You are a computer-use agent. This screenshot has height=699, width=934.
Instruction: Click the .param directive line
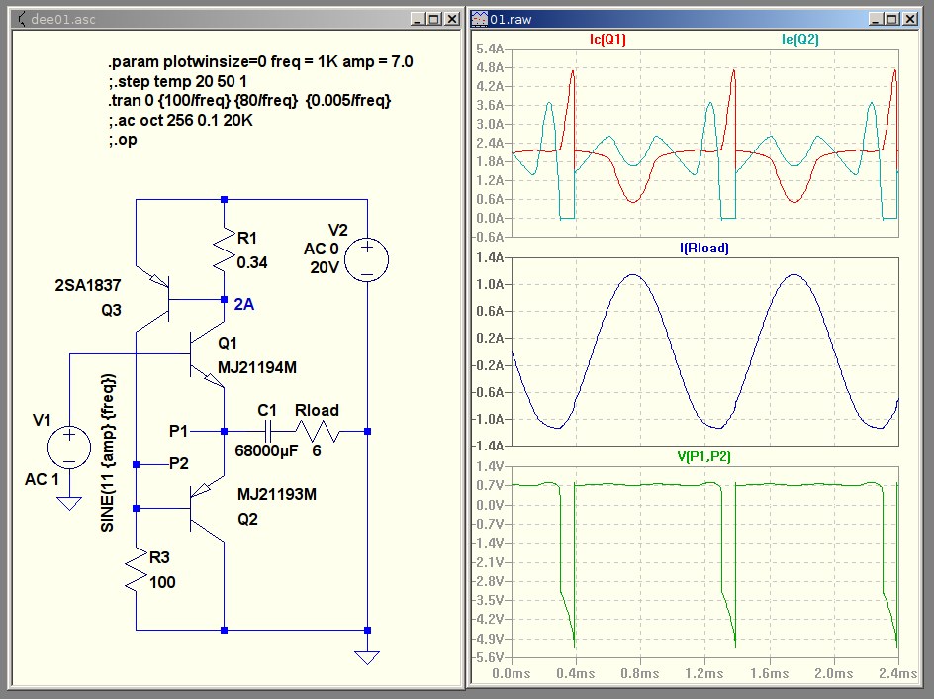[x=260, y=61]
